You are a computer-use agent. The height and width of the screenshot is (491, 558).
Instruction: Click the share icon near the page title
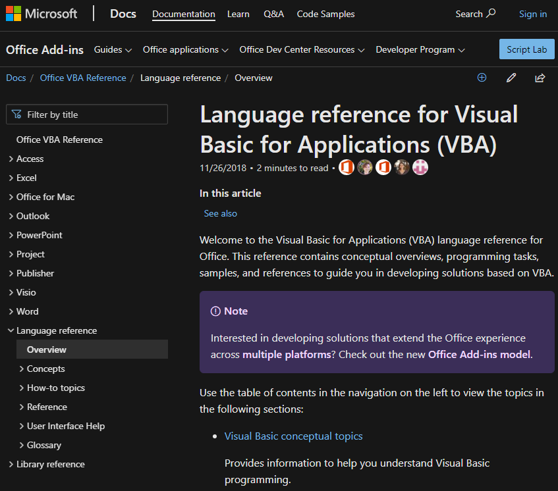(540, 78)
